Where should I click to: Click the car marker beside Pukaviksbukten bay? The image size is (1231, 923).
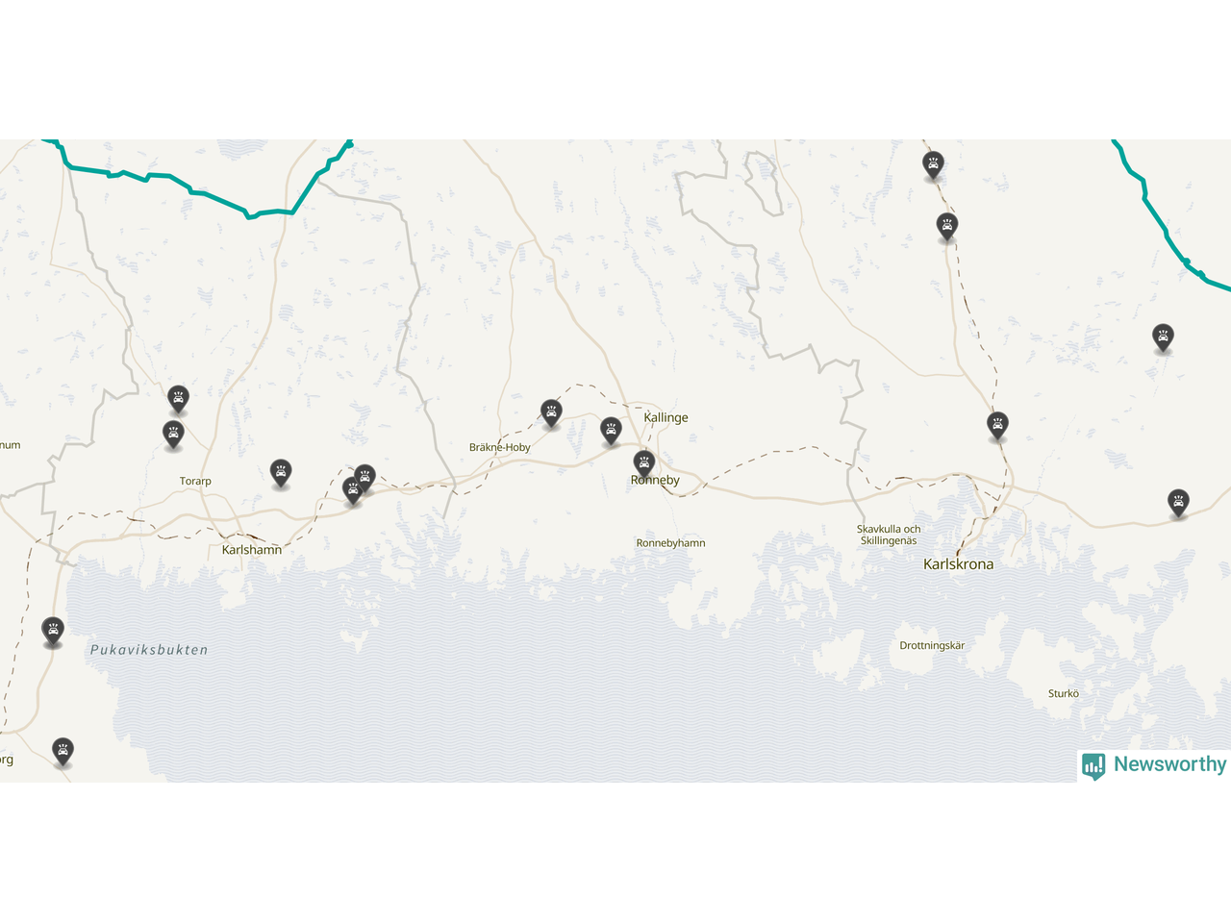click(53, 631)
